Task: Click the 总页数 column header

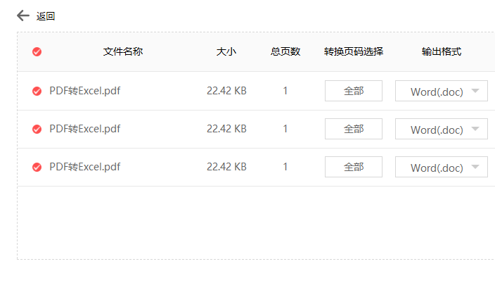Action: coord(285,51)
